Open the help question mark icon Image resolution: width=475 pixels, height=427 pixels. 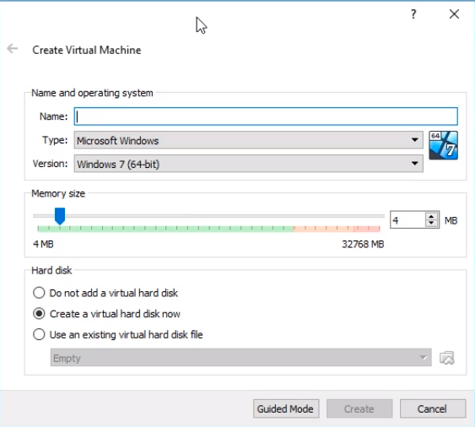pos(413,14)
